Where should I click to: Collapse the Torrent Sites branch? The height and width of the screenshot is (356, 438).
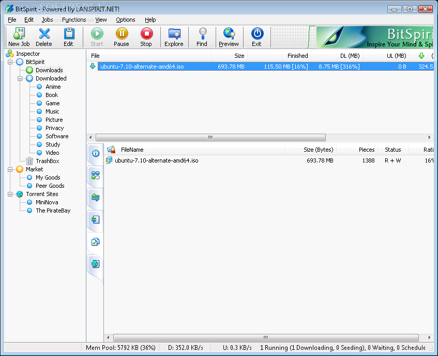[10, 194]
